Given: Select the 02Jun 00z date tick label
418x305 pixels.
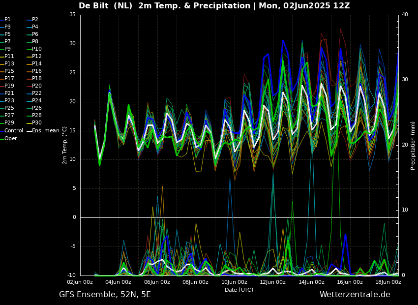Looking at the screenshot, I should click(80, 282).
